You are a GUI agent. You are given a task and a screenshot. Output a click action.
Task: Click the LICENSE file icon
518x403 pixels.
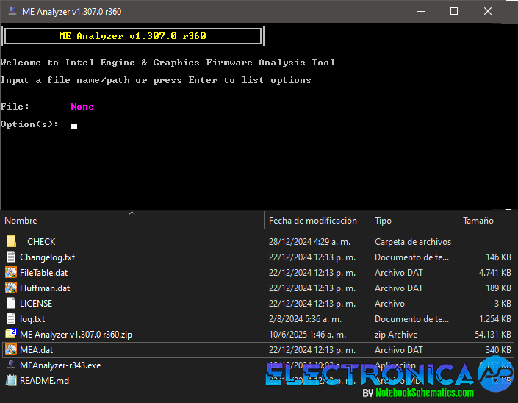11,304
